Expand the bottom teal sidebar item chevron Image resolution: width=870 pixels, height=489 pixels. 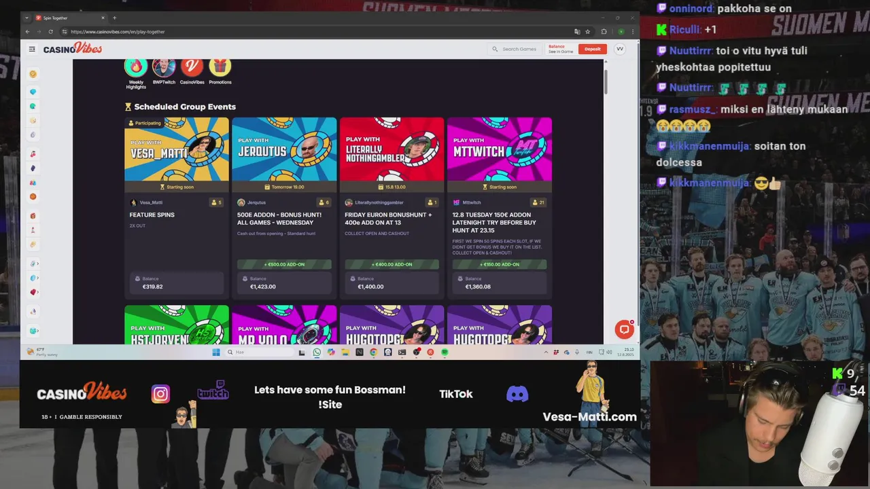37,331
